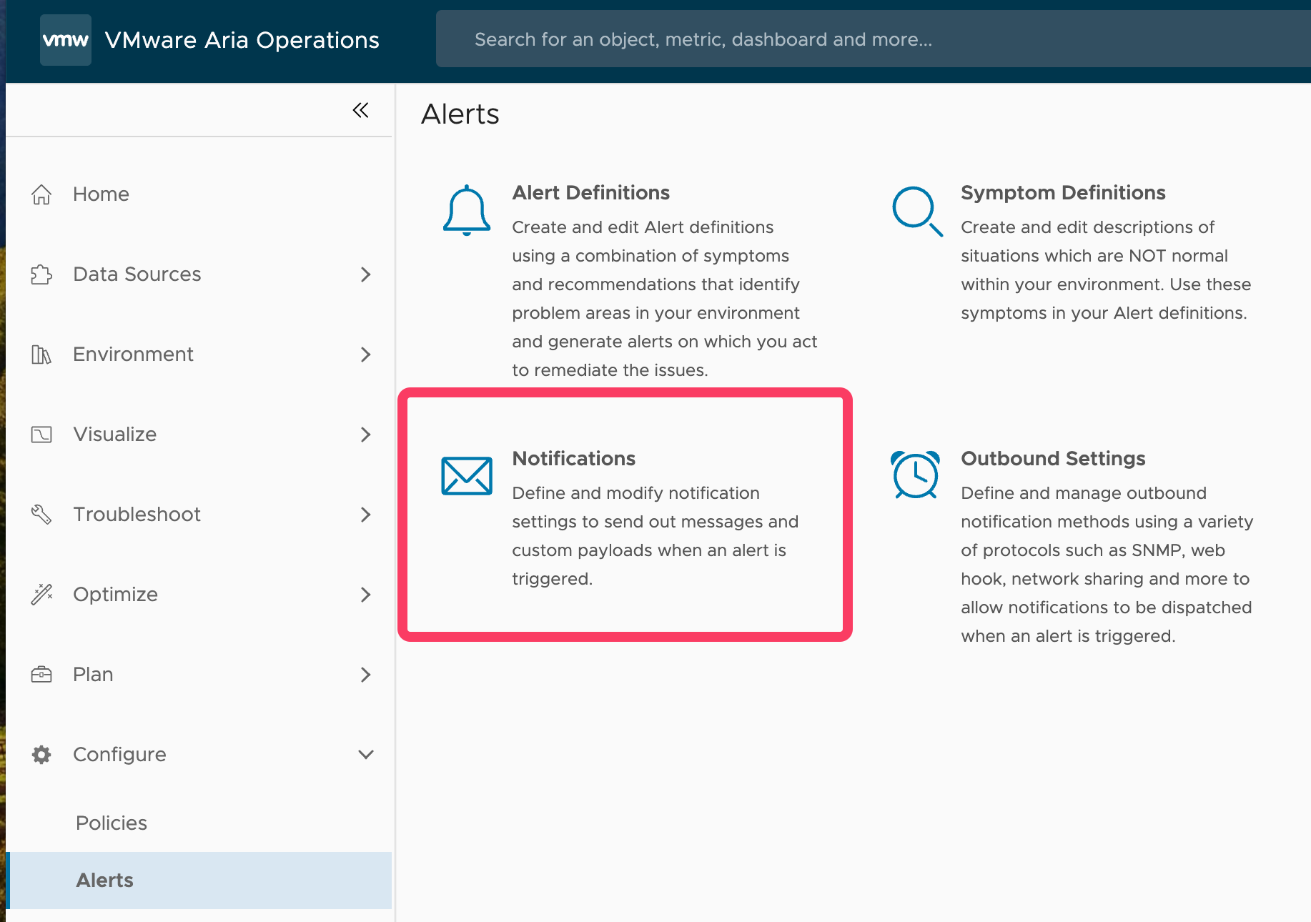
Task: Collapse the Configure section chevron
Action: pyautogui.click(x=365, y=755)
